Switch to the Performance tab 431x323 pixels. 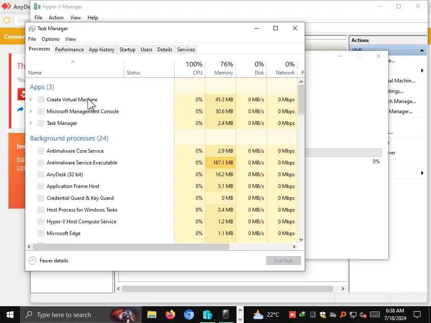tap(69, 50)
